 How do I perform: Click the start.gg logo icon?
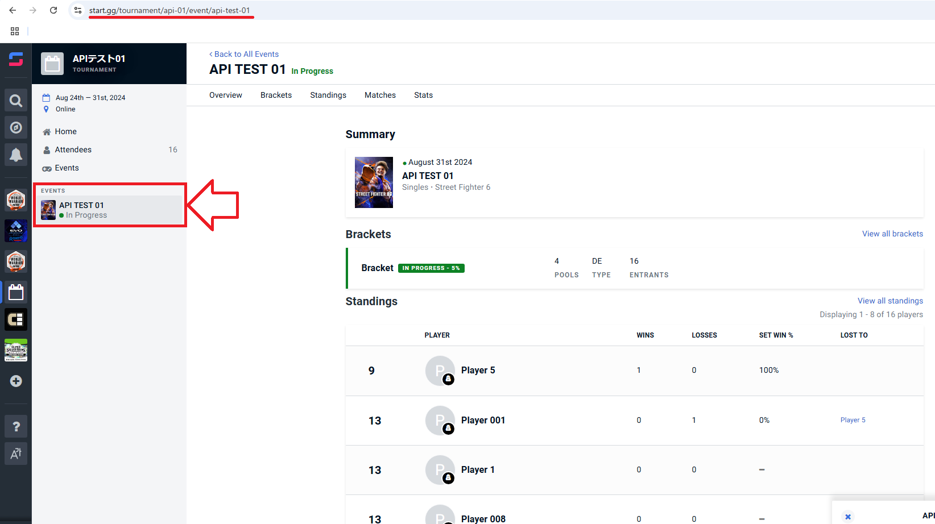16,59
